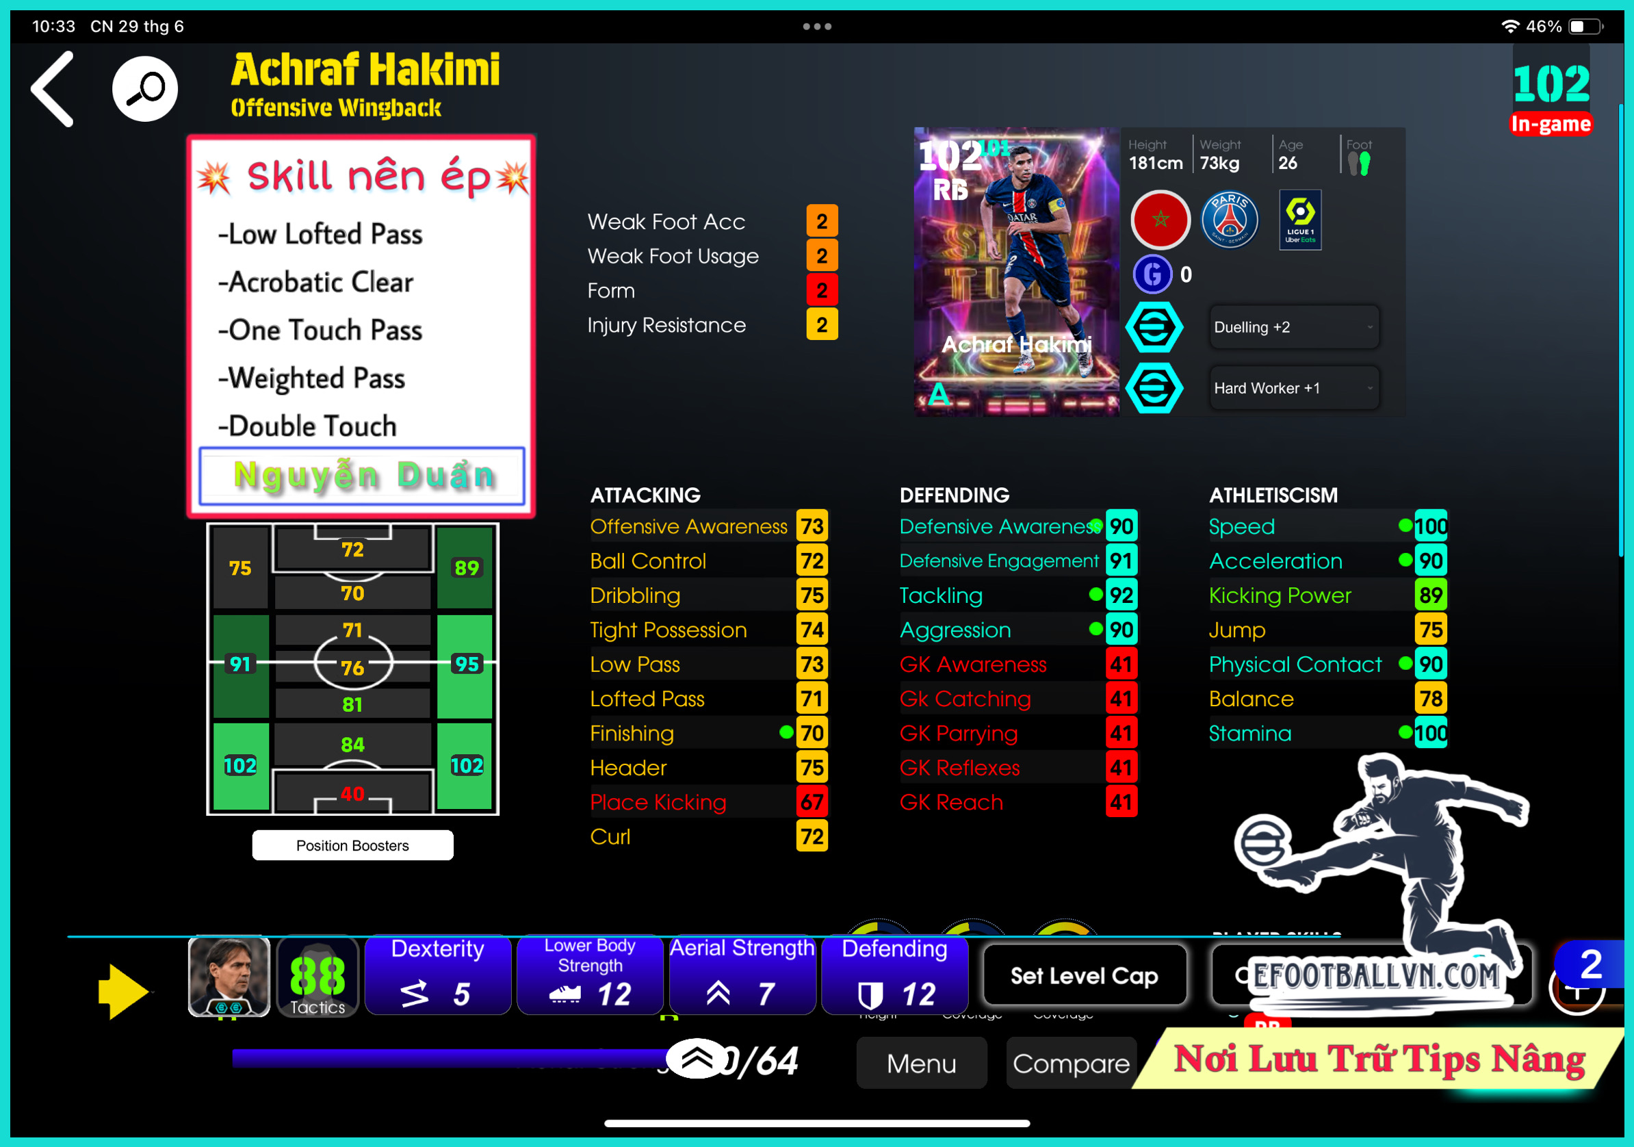Open the magnifier search icon
Viewport: 1634px width, 1147px height.
pos(145,89)
